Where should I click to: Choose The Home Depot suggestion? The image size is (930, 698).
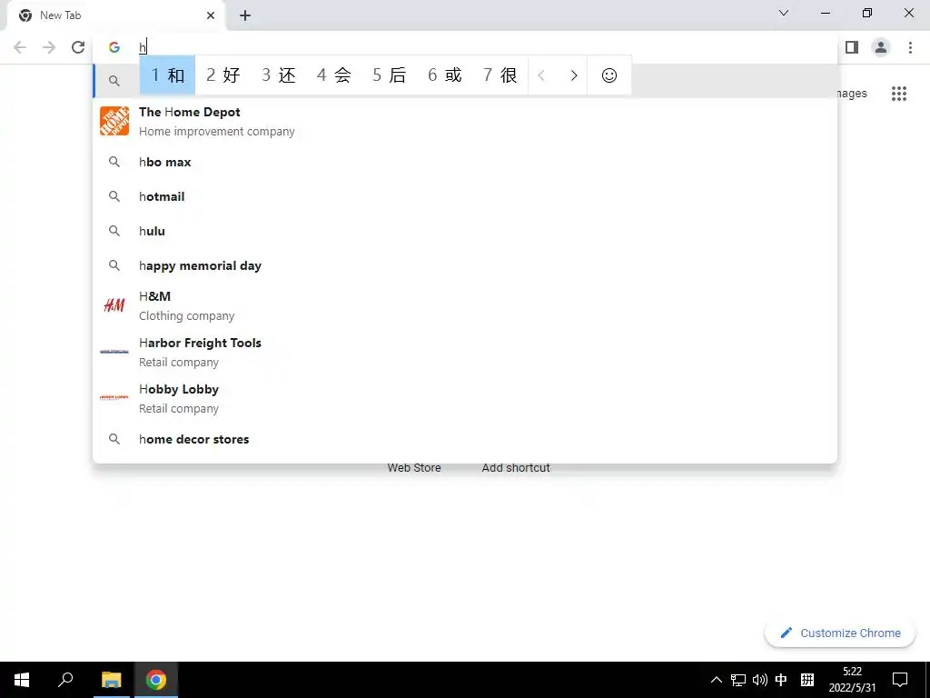point(465,121)
